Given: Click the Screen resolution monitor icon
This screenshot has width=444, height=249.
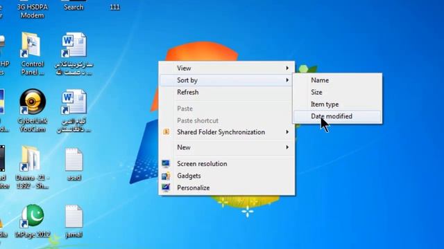Looking at the screenshot, I should pyautogui.click(x=166, y=164).
